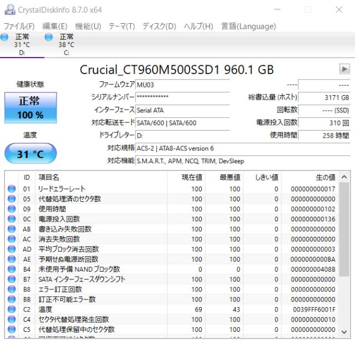The width and height of the screenshot is (355, 343).
Task: Click the power on hours value 258 時間
Action: point(324,136)
